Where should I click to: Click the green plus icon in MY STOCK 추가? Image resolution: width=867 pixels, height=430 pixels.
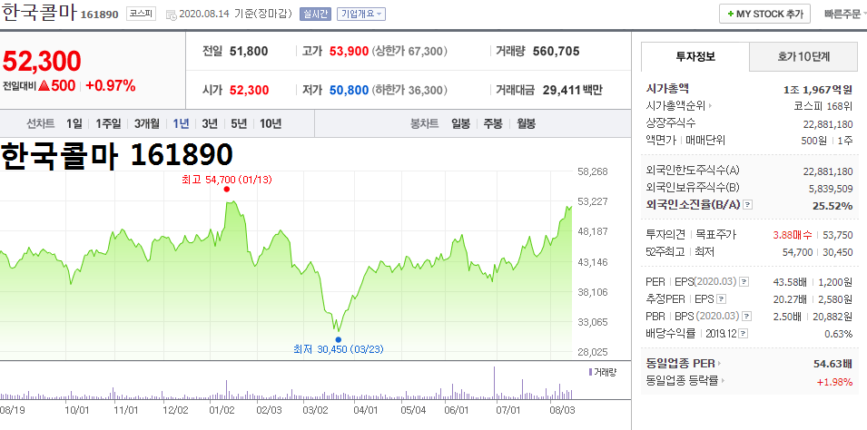[x=731, y=14]
